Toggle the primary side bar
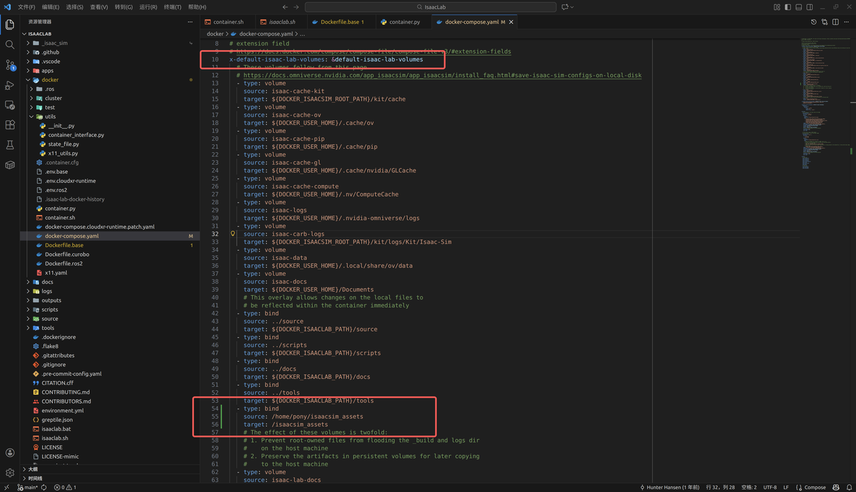This screenshot has height=492, width=856. point(788,7)
